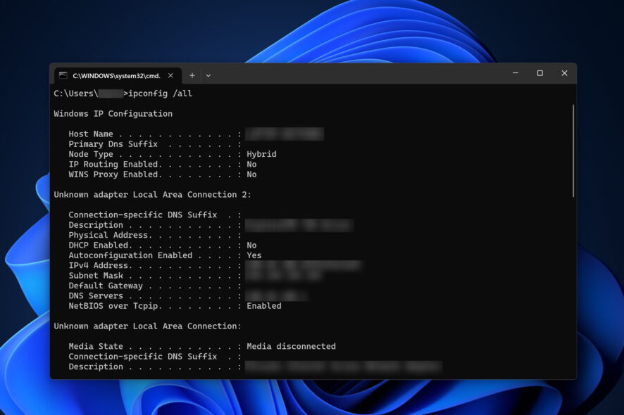The height and width of the screenshot is (415, 624).
Task: Select the C:\WINDOWS\system32\cmd. tab
Action: [x=118, y=75]
